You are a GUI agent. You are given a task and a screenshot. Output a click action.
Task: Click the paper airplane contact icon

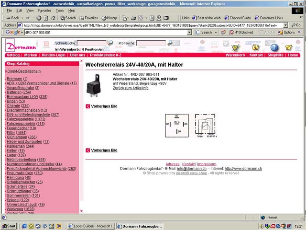288,47
